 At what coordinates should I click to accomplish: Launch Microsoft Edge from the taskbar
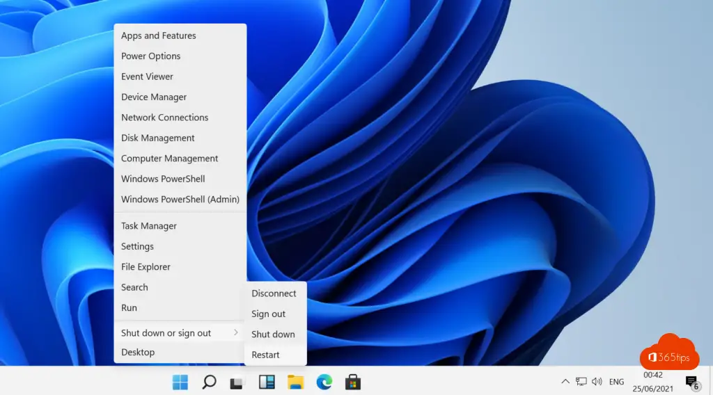[x=324, y=382]
